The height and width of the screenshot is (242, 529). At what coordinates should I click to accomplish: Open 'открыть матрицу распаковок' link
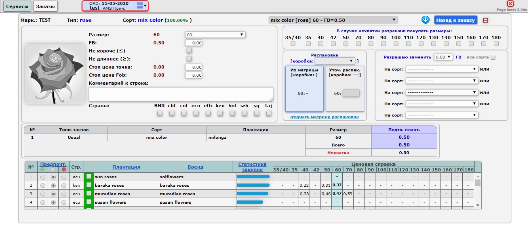[325, 117]
